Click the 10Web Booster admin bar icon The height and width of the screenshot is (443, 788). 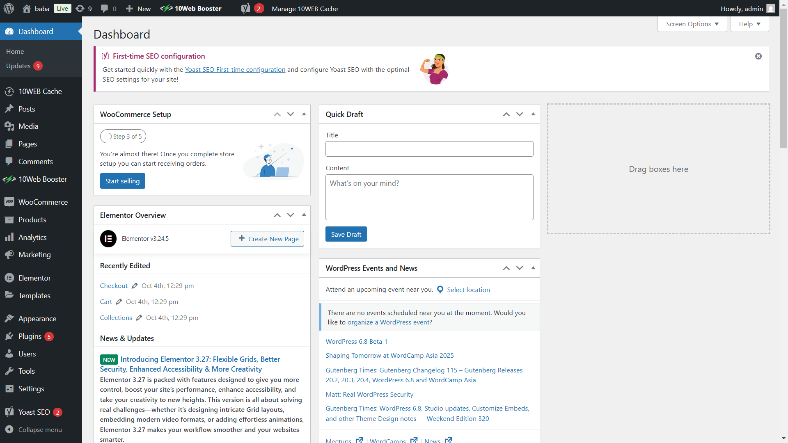167,8
